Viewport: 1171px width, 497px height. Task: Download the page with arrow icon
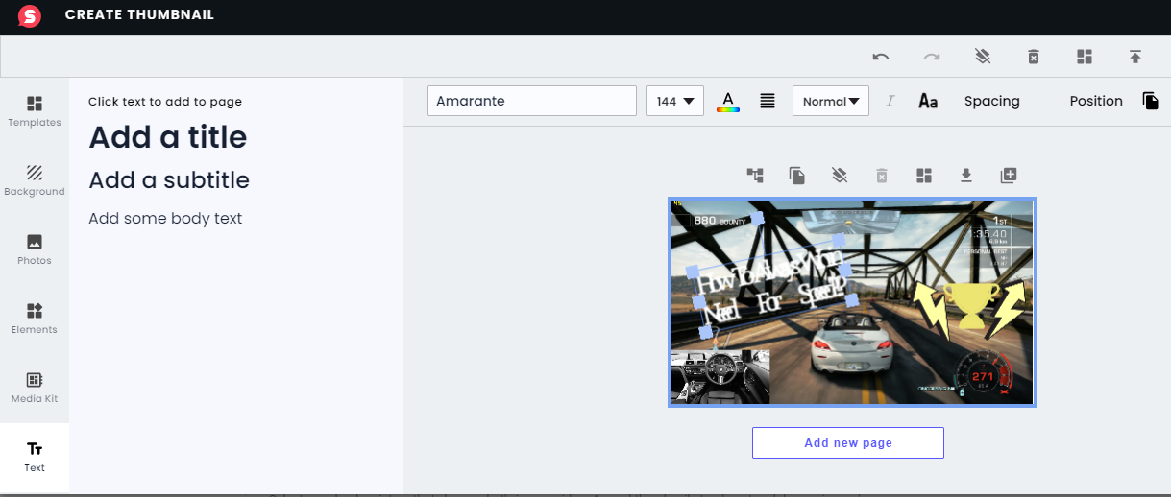tap(966, 175)
